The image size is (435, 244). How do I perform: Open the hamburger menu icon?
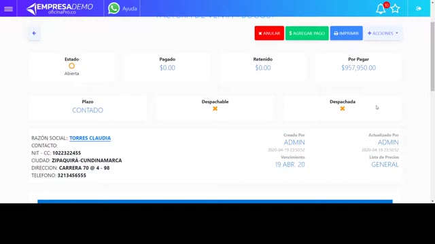pyautogui.click(x=8, y=9)
